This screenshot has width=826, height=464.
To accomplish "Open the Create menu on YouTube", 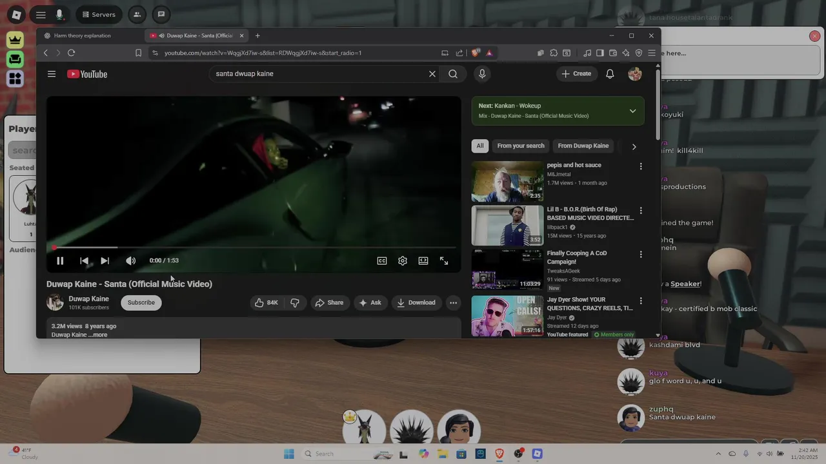I will (576, 73).
